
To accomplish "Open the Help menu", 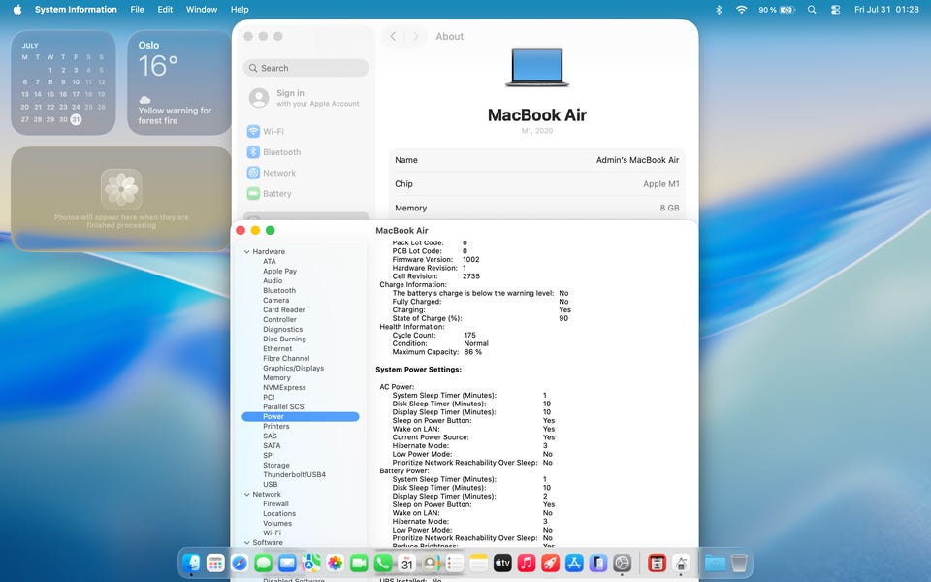I will [x=240, y=10].
